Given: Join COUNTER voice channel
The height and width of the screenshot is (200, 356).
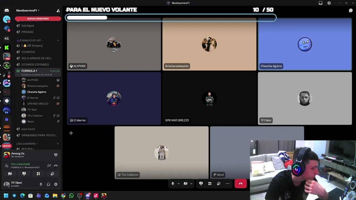Looking at the screenshot, I should coord(38,52).
